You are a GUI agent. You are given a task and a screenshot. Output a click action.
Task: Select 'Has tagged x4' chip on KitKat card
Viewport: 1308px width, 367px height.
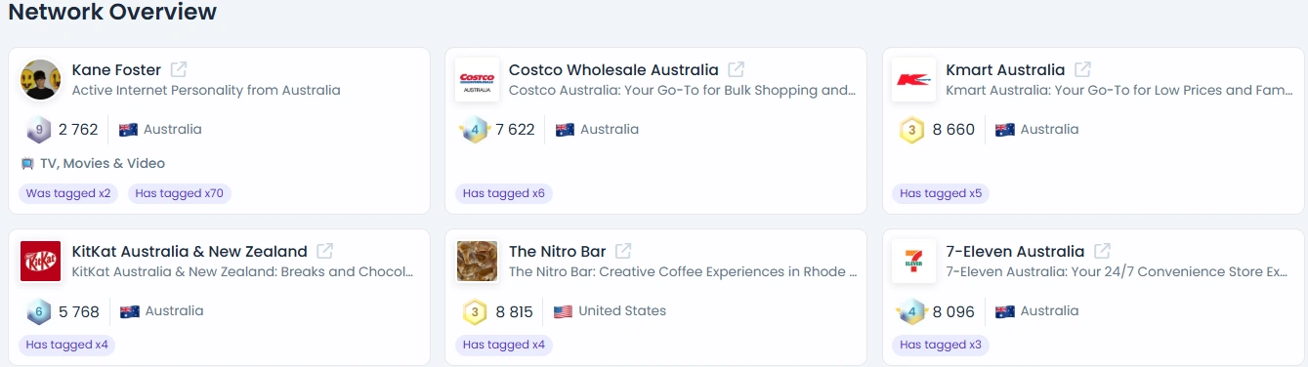[x=67, y=345]
